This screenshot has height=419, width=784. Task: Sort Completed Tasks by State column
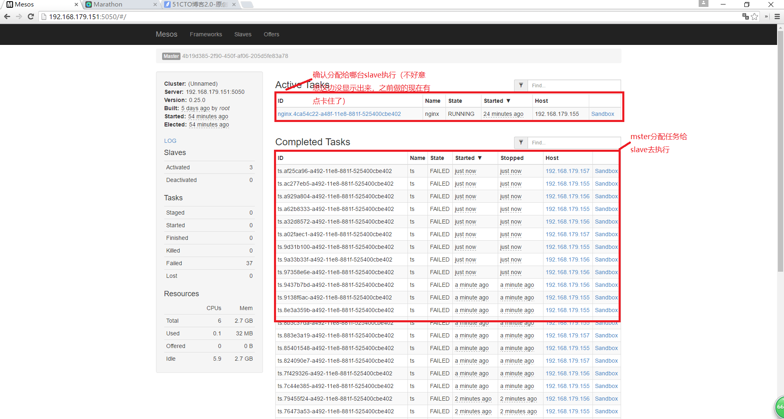point(437,158)
